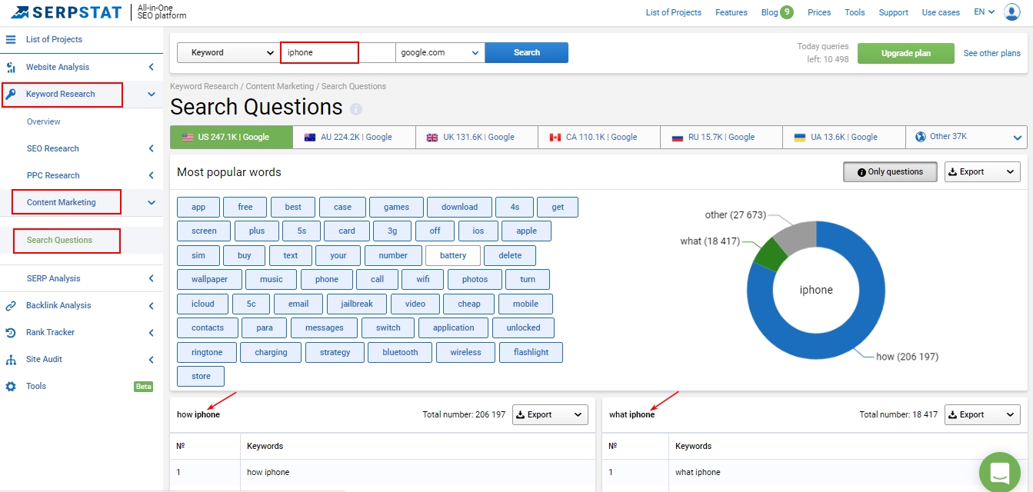Click the Beta badge next to Tools
Viewport: 1033px width, 492px height.
coord(144,386)
